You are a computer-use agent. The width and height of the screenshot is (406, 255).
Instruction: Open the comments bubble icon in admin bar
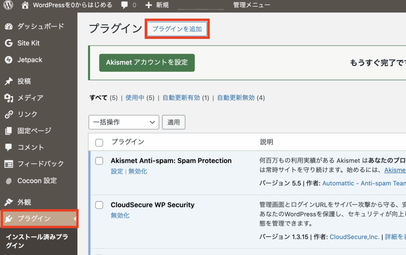tap(124, 5)
